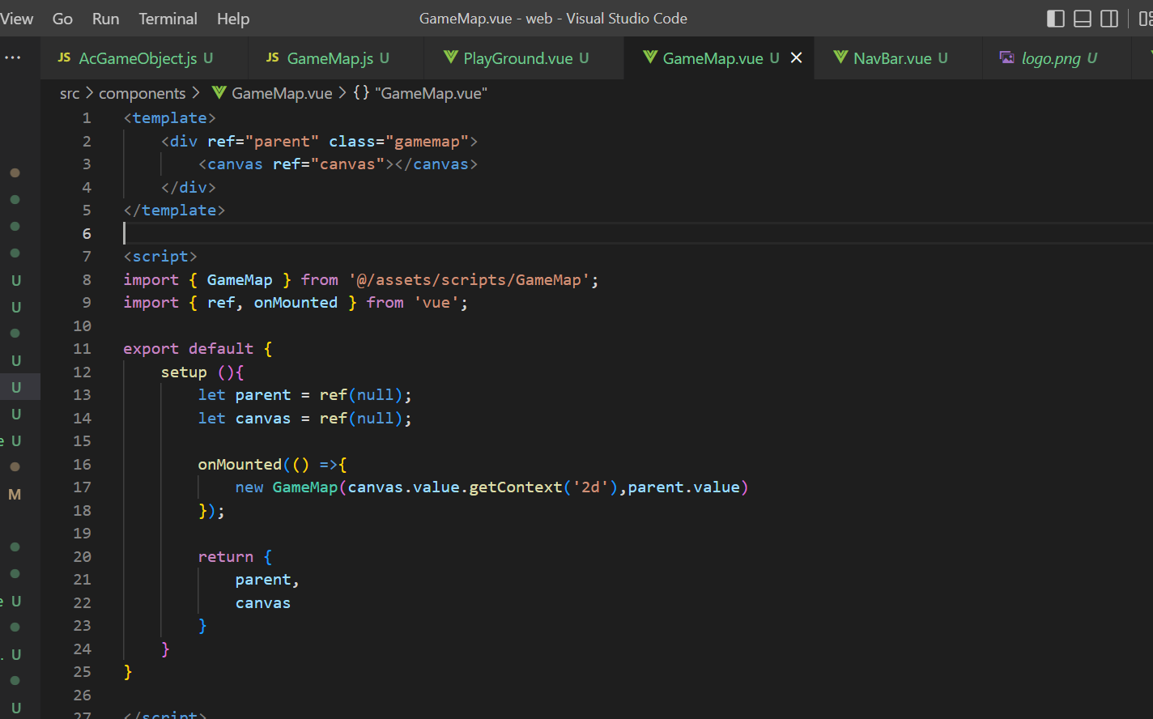The image size is (1153, 719).
Task: Click the '@/assets/scripts/GameMap' import path
Action: pyautogui.click(x=470, y=280)
